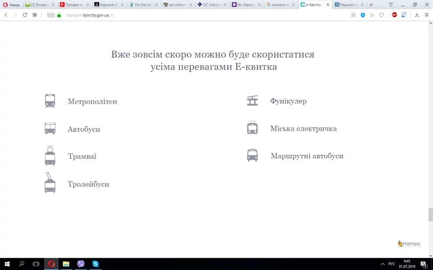Click the page vertical scrollbar thumb
This screenshot has width=433, height=270.
click(x=430, y=215)
